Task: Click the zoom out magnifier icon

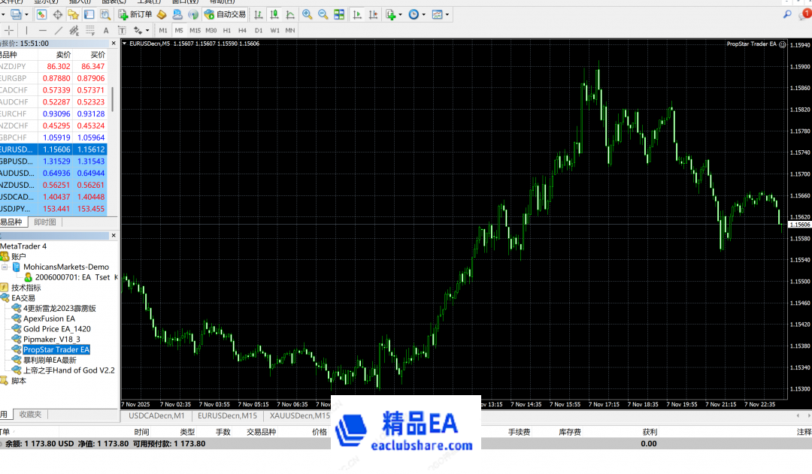Action: click(x=323, y=14)
